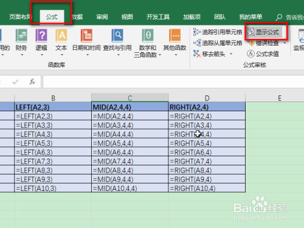
Task: Open the Math and Trig functions icon
Action: pos(148,36)
